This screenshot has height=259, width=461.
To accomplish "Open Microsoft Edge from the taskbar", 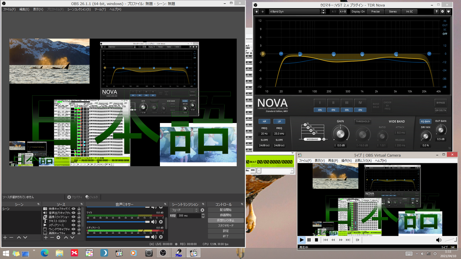I will (x=44, y=253).
